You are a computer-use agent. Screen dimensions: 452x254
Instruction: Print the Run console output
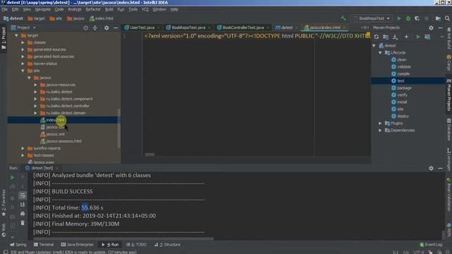(23, 214)
